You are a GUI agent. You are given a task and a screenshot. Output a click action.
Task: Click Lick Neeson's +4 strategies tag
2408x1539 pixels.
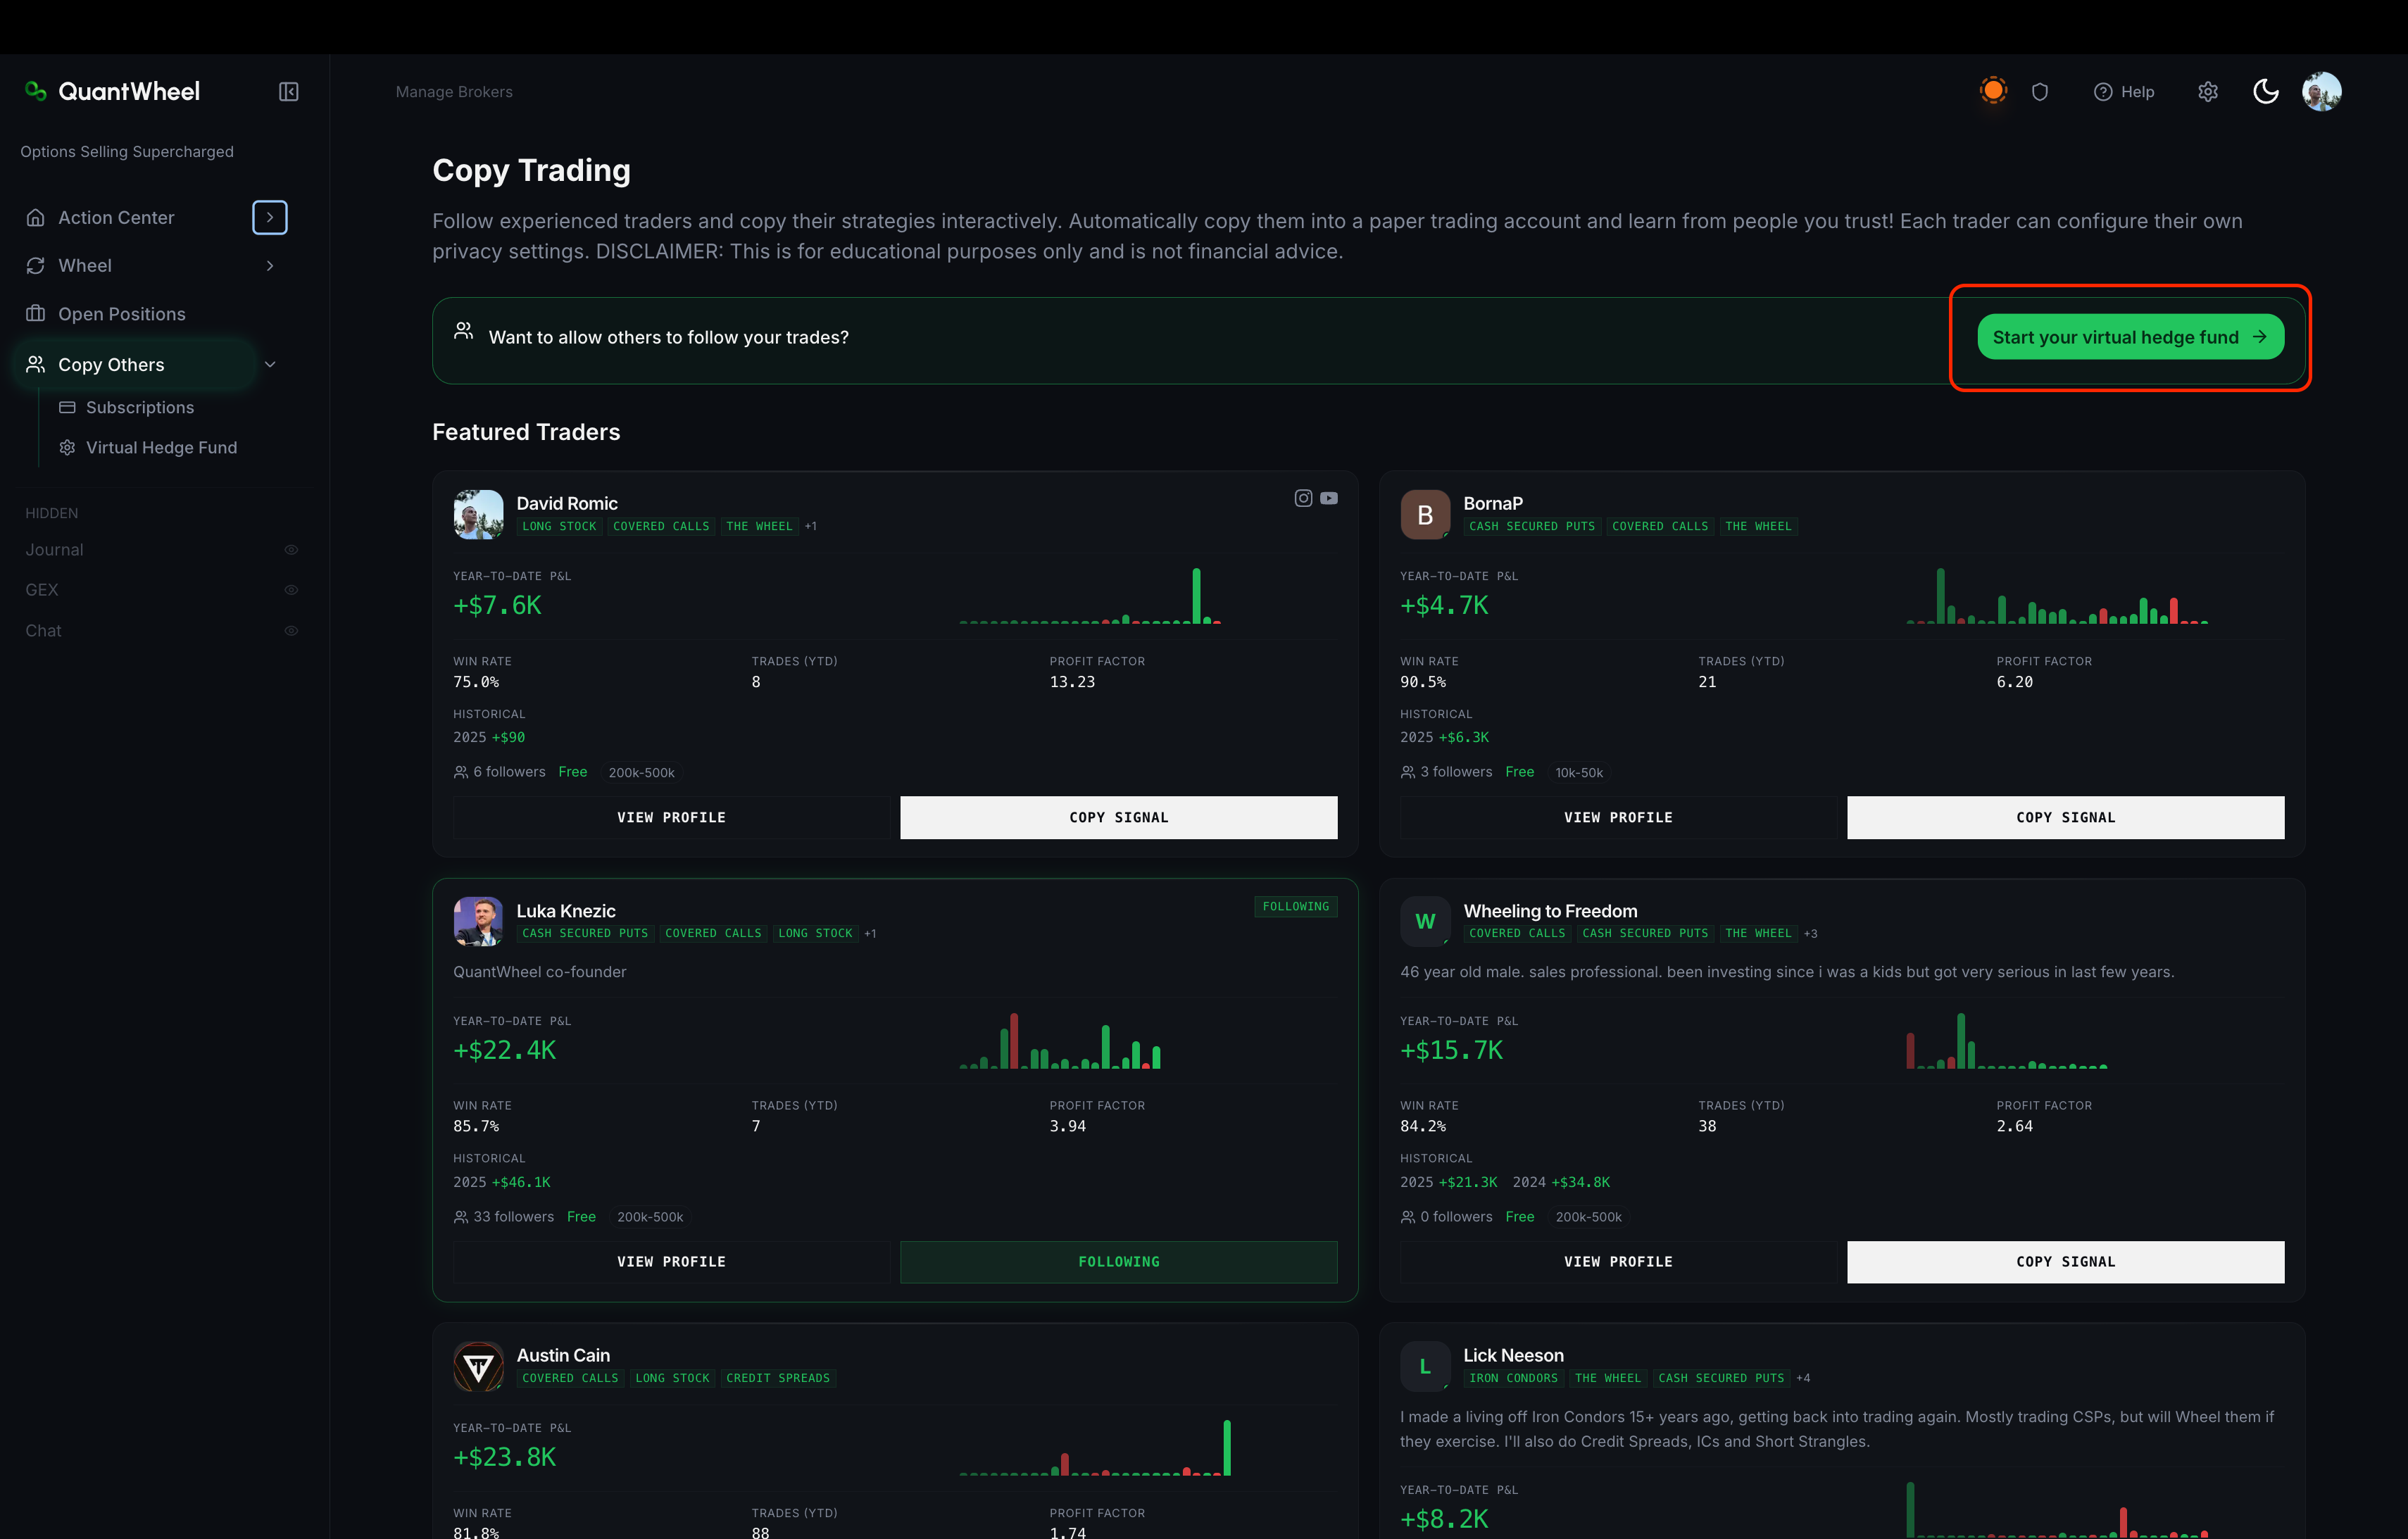coord(1803,1378)
